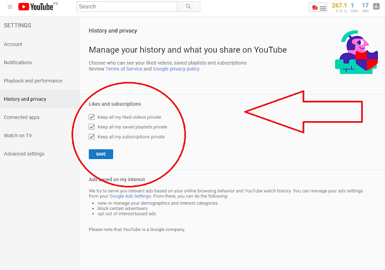Click the SETTINGS sidebar heading
Viewport: 385px width, 270px height.
pyautogui.click(x=17, y=25)
